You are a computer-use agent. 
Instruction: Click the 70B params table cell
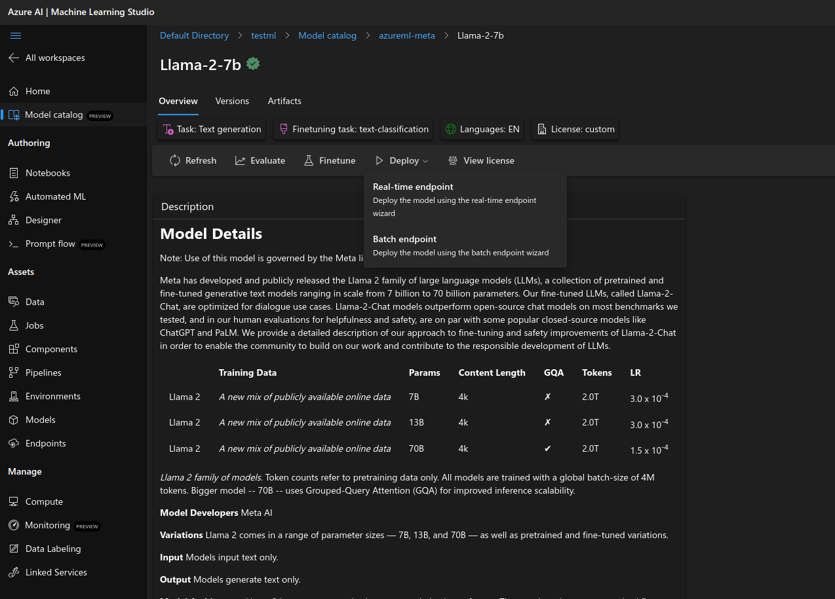point(416,448)
